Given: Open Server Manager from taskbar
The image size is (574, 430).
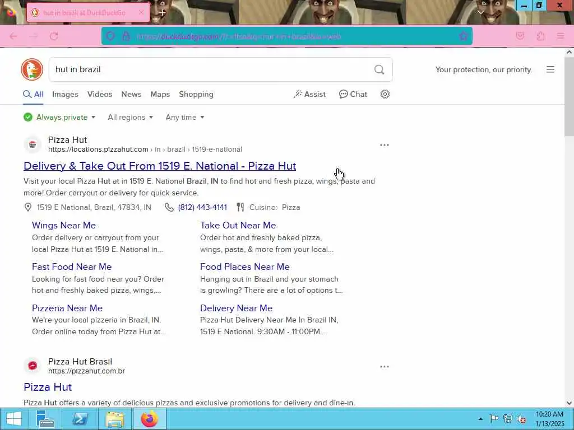Looking at the screenshot, I should pos(45,419).
